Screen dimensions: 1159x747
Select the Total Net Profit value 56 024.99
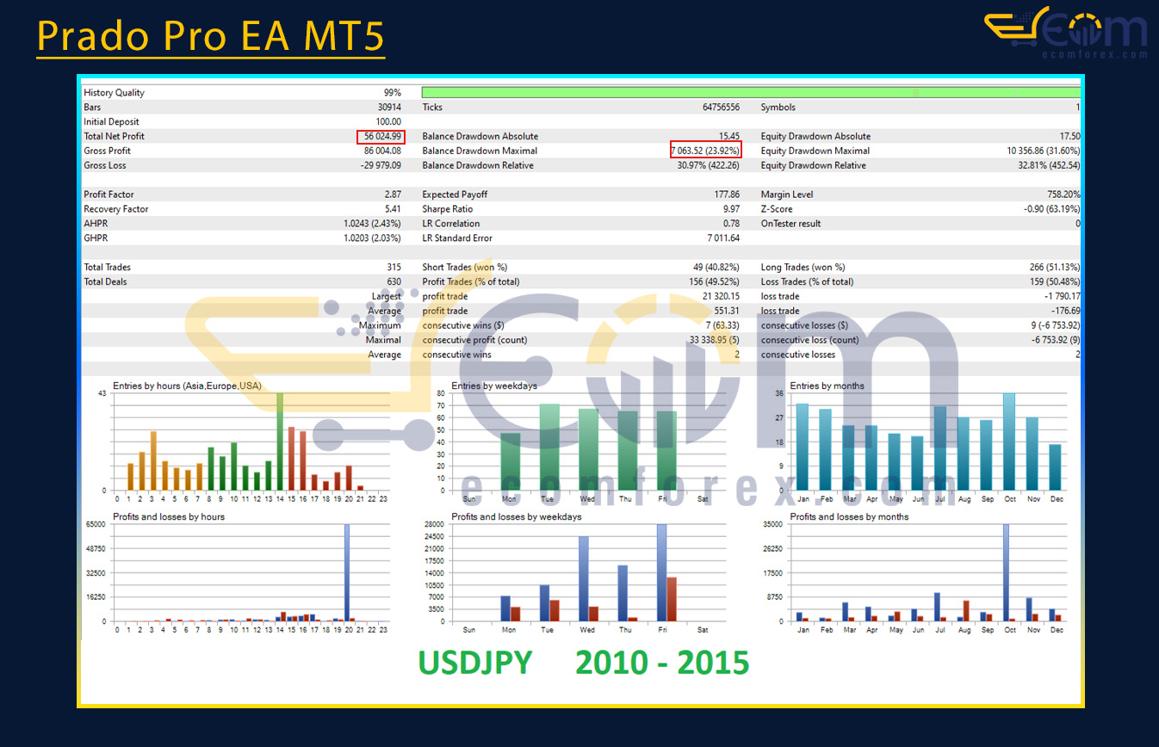point(382,136)
